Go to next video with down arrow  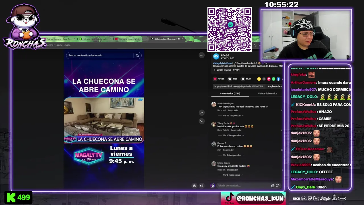[202, 121]
